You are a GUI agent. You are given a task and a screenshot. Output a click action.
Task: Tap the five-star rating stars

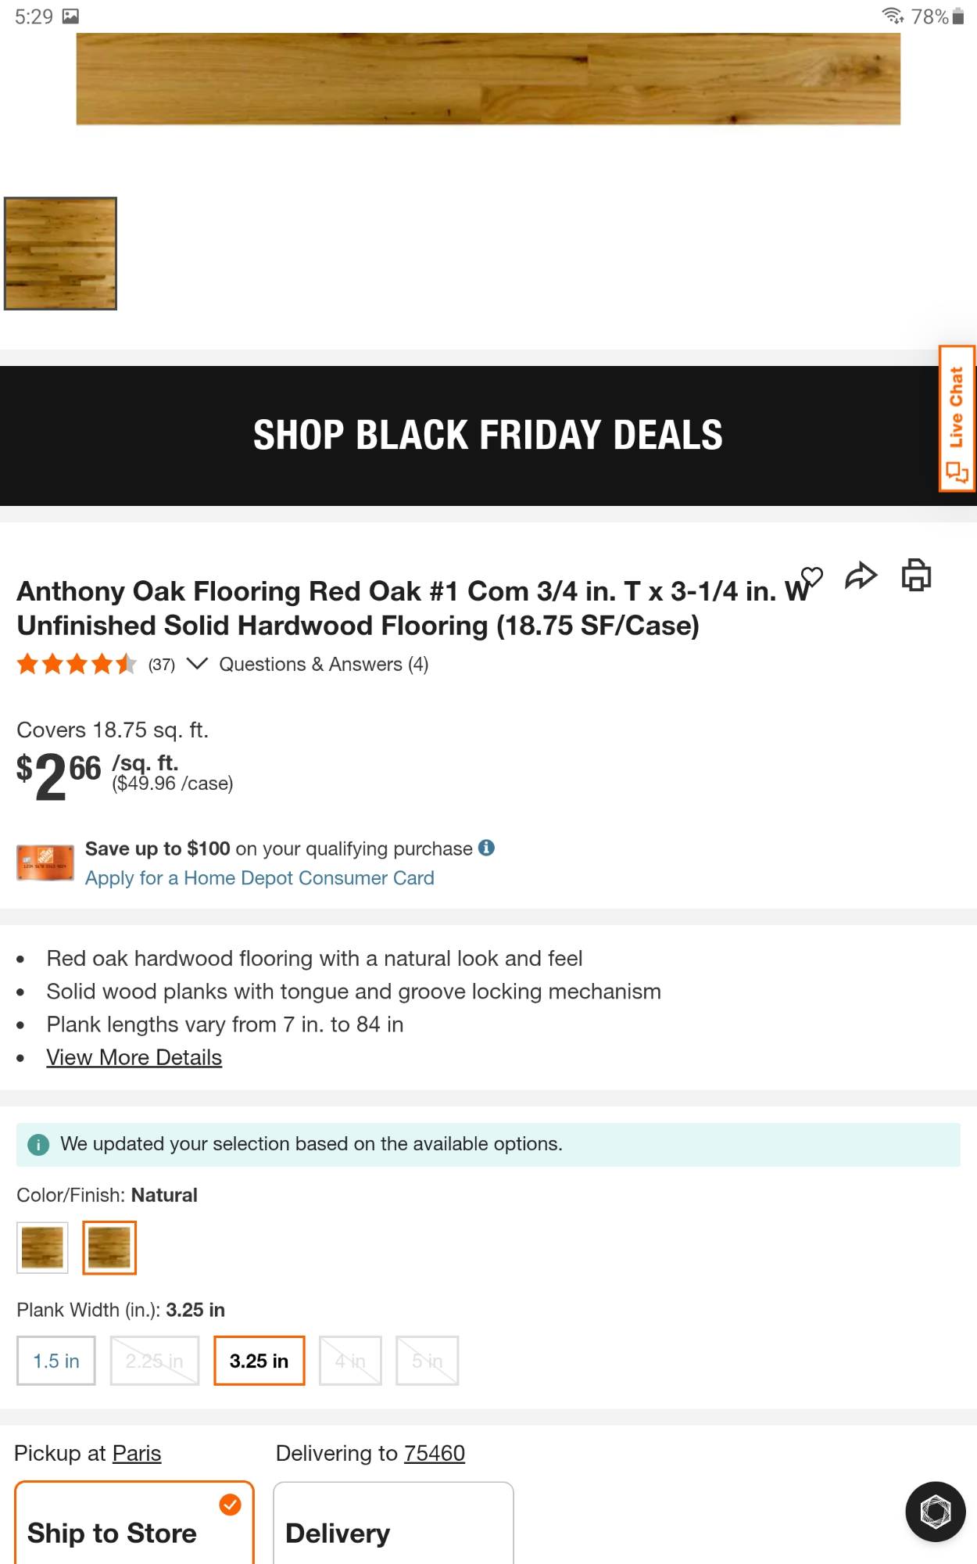(77, 665)
